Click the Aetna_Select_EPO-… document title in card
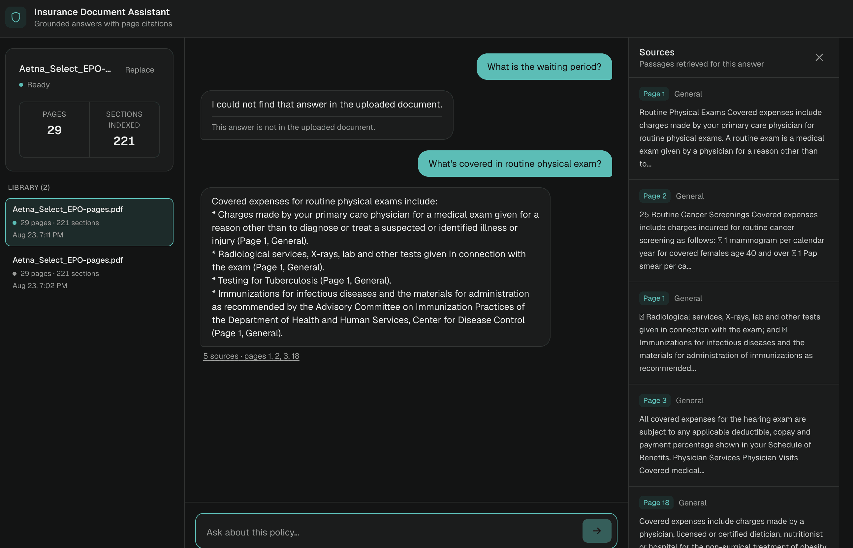 (x=65, y=69)
